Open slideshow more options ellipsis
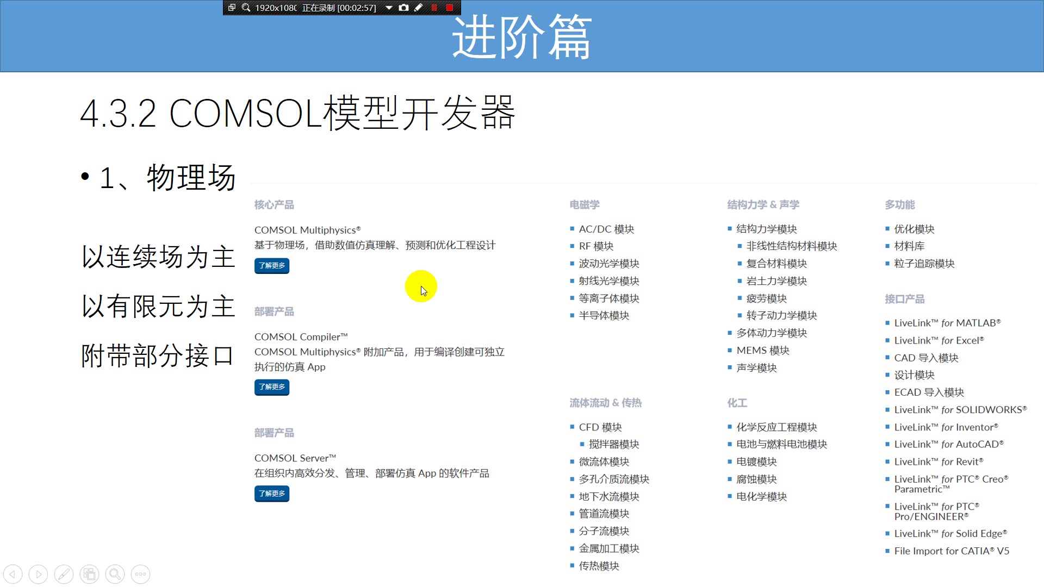The height and width of the screenshot is (587, 1044). click(x=140, y=574)
